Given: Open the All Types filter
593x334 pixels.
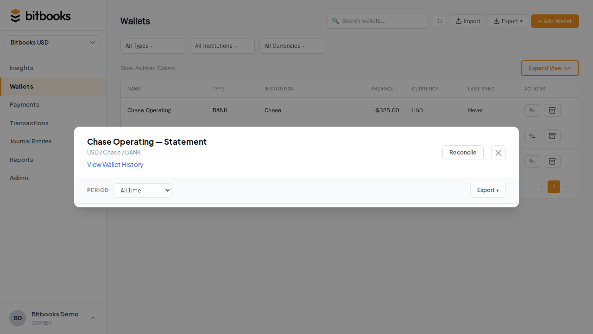Looking at the screenshot, I should tap(153, 46).
